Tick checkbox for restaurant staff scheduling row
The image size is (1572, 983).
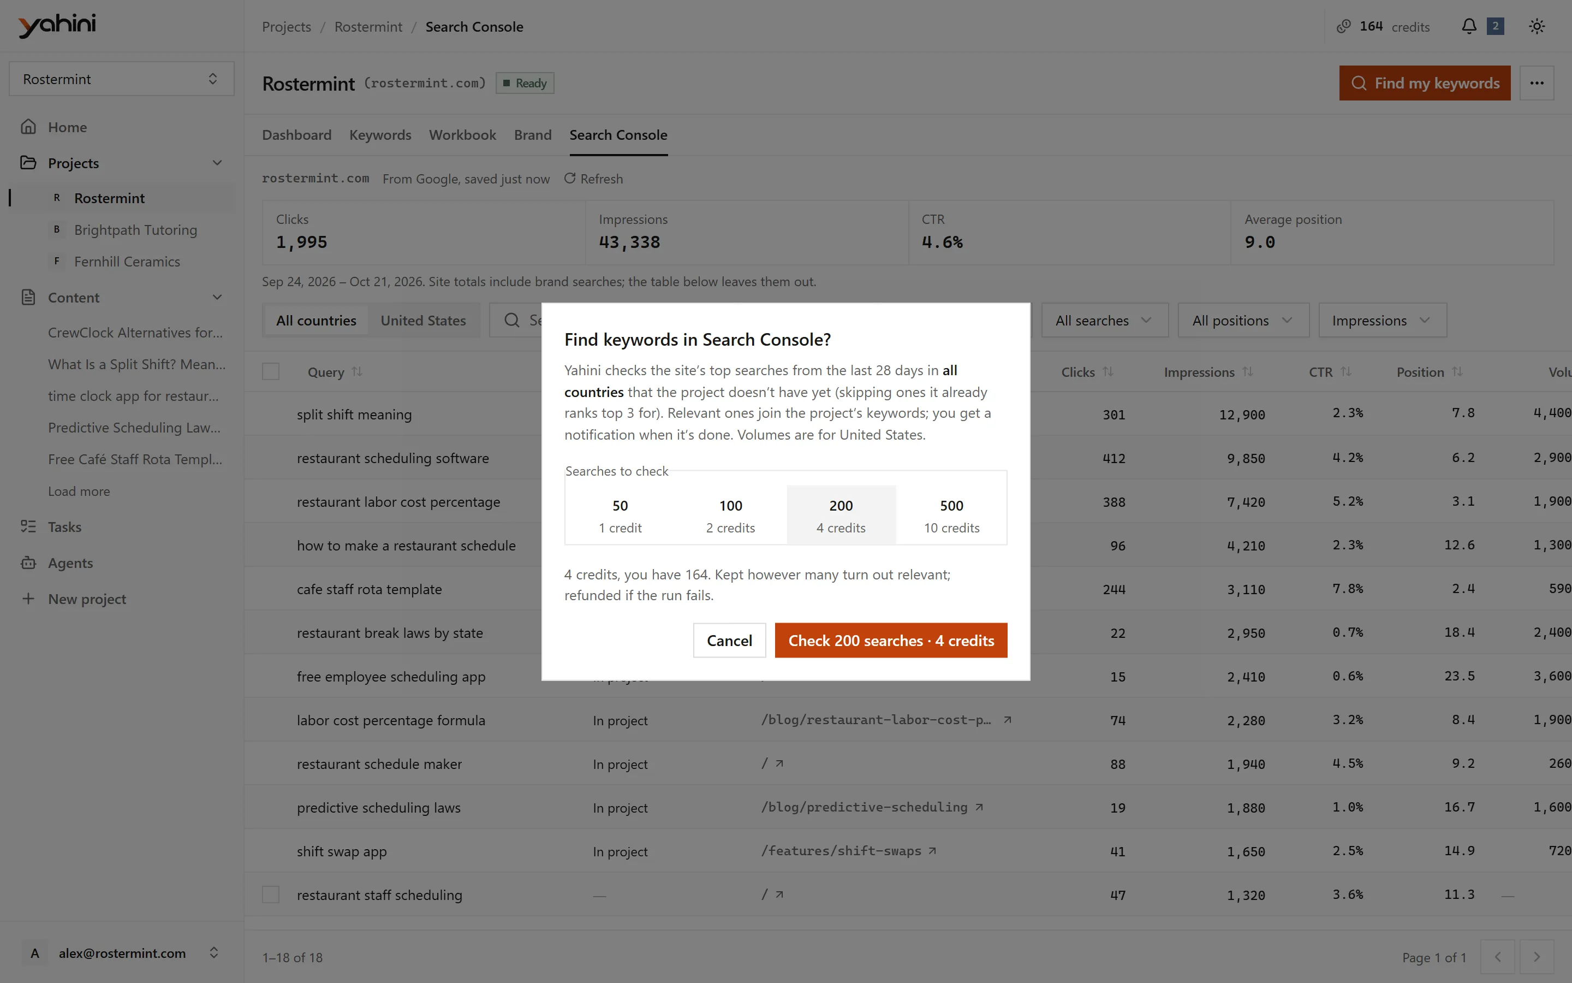point(271,895)
